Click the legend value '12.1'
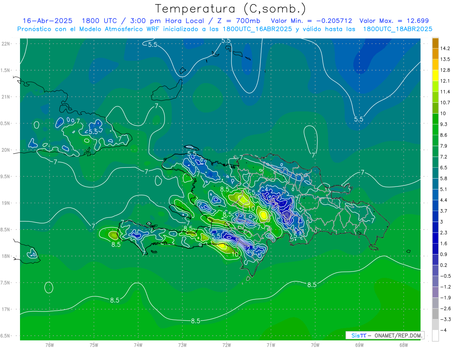Image resolution: width=453 pixels, height=350 pixels. pos(445,81)
